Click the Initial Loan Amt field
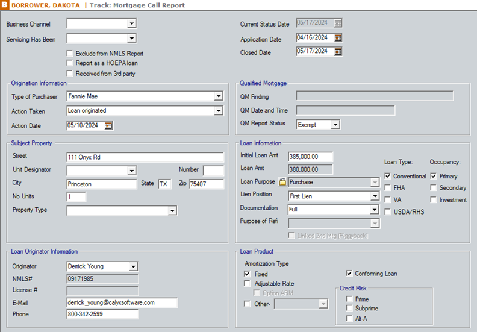477x332 pixels. pyautogui.click(x=311, y=157)
